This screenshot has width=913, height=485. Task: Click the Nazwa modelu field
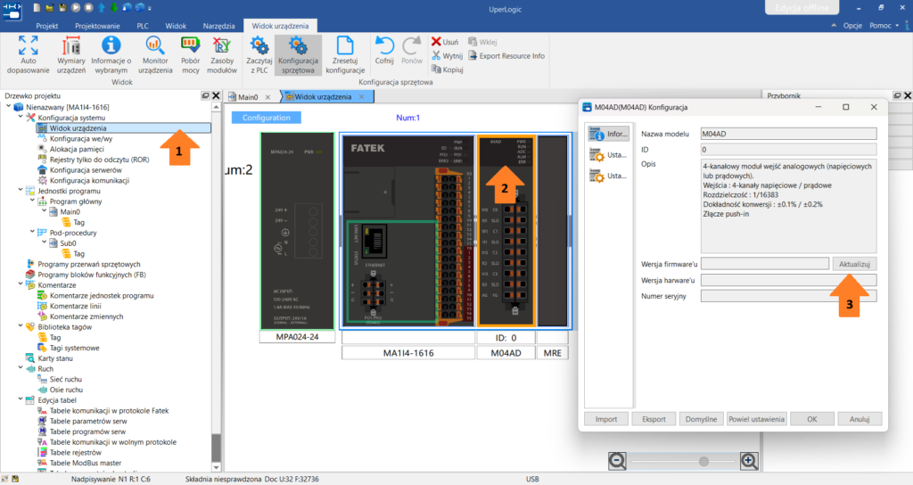tap(788, 134)
